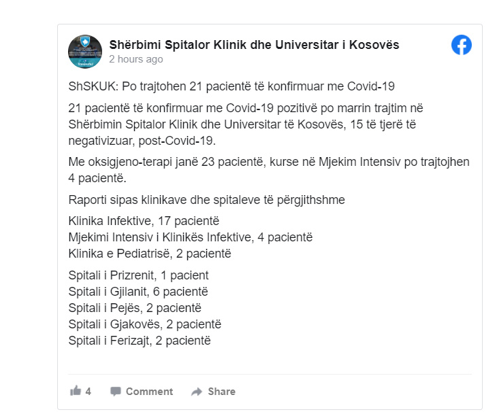Click the thumbs-up like icon
Viewport: 497px width, 412px height.
pos(76,391)
